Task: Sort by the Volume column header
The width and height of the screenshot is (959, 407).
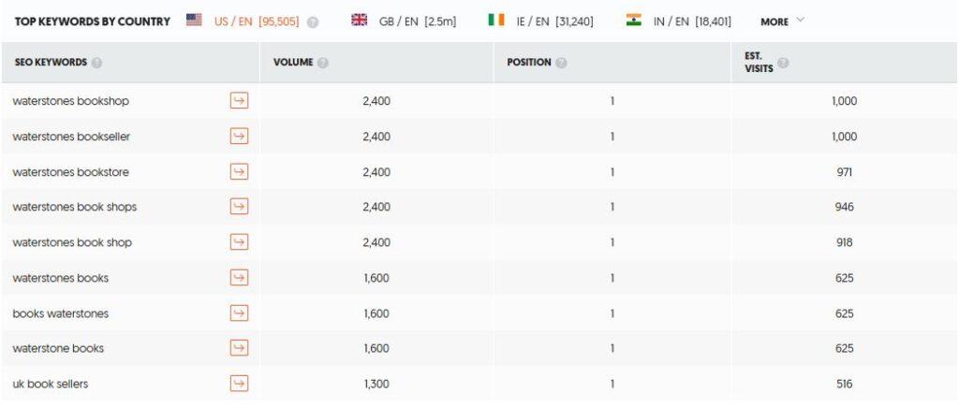Action: (x=293, y=63)
